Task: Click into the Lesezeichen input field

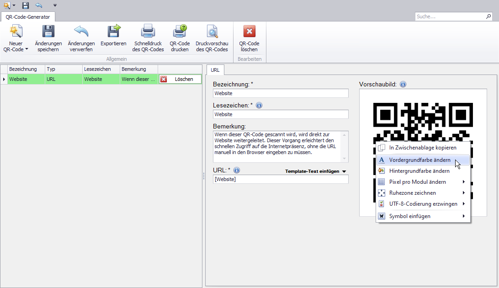Action: click(x=281, y=114)
